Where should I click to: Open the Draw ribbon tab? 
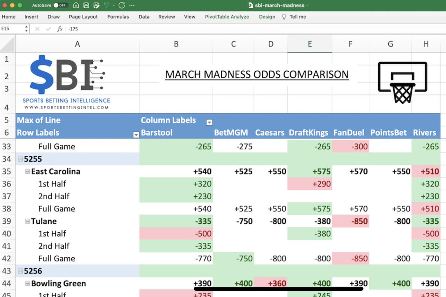(x=54, y=17)
